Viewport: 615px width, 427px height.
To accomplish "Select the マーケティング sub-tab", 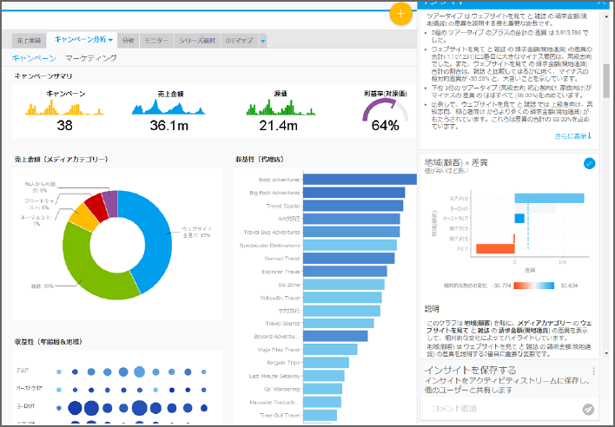I will tap(91, 58).
